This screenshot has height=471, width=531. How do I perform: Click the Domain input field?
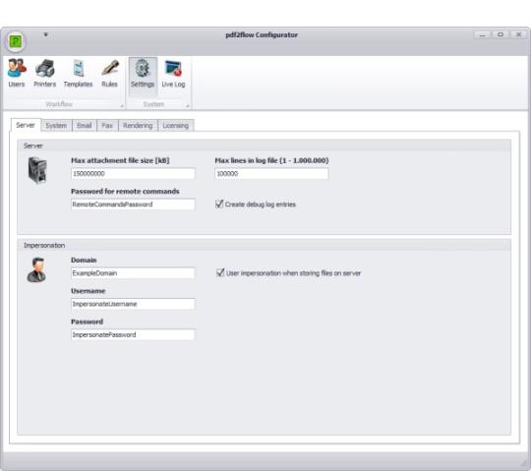(x=133, y=273)
